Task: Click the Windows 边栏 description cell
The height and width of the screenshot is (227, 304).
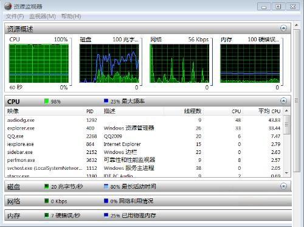Action: pyautogui.click(x=120, y=152)
